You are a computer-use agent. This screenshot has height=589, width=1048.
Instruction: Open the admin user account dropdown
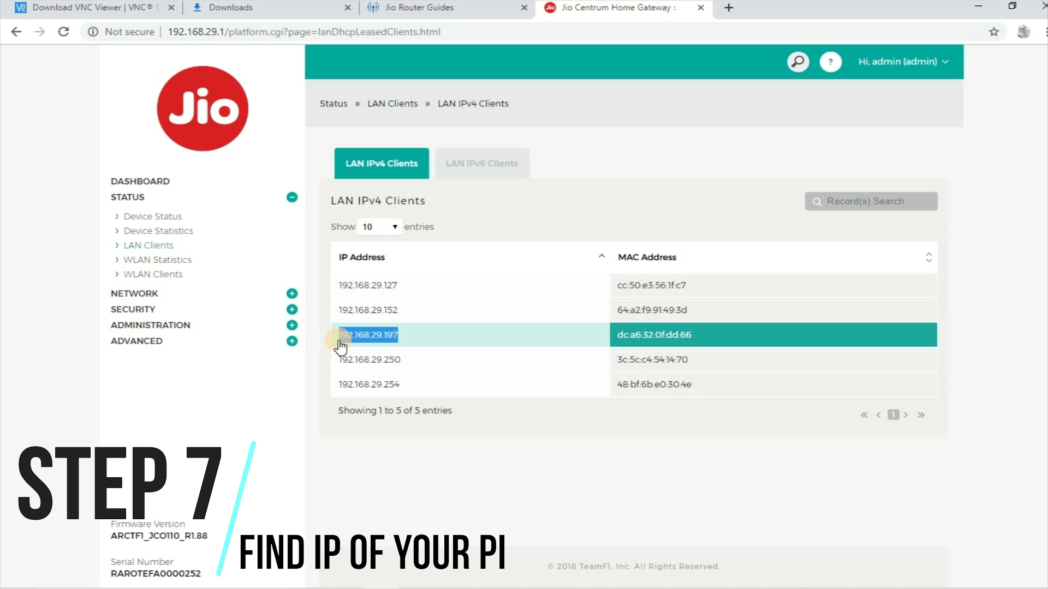(903, 62)
